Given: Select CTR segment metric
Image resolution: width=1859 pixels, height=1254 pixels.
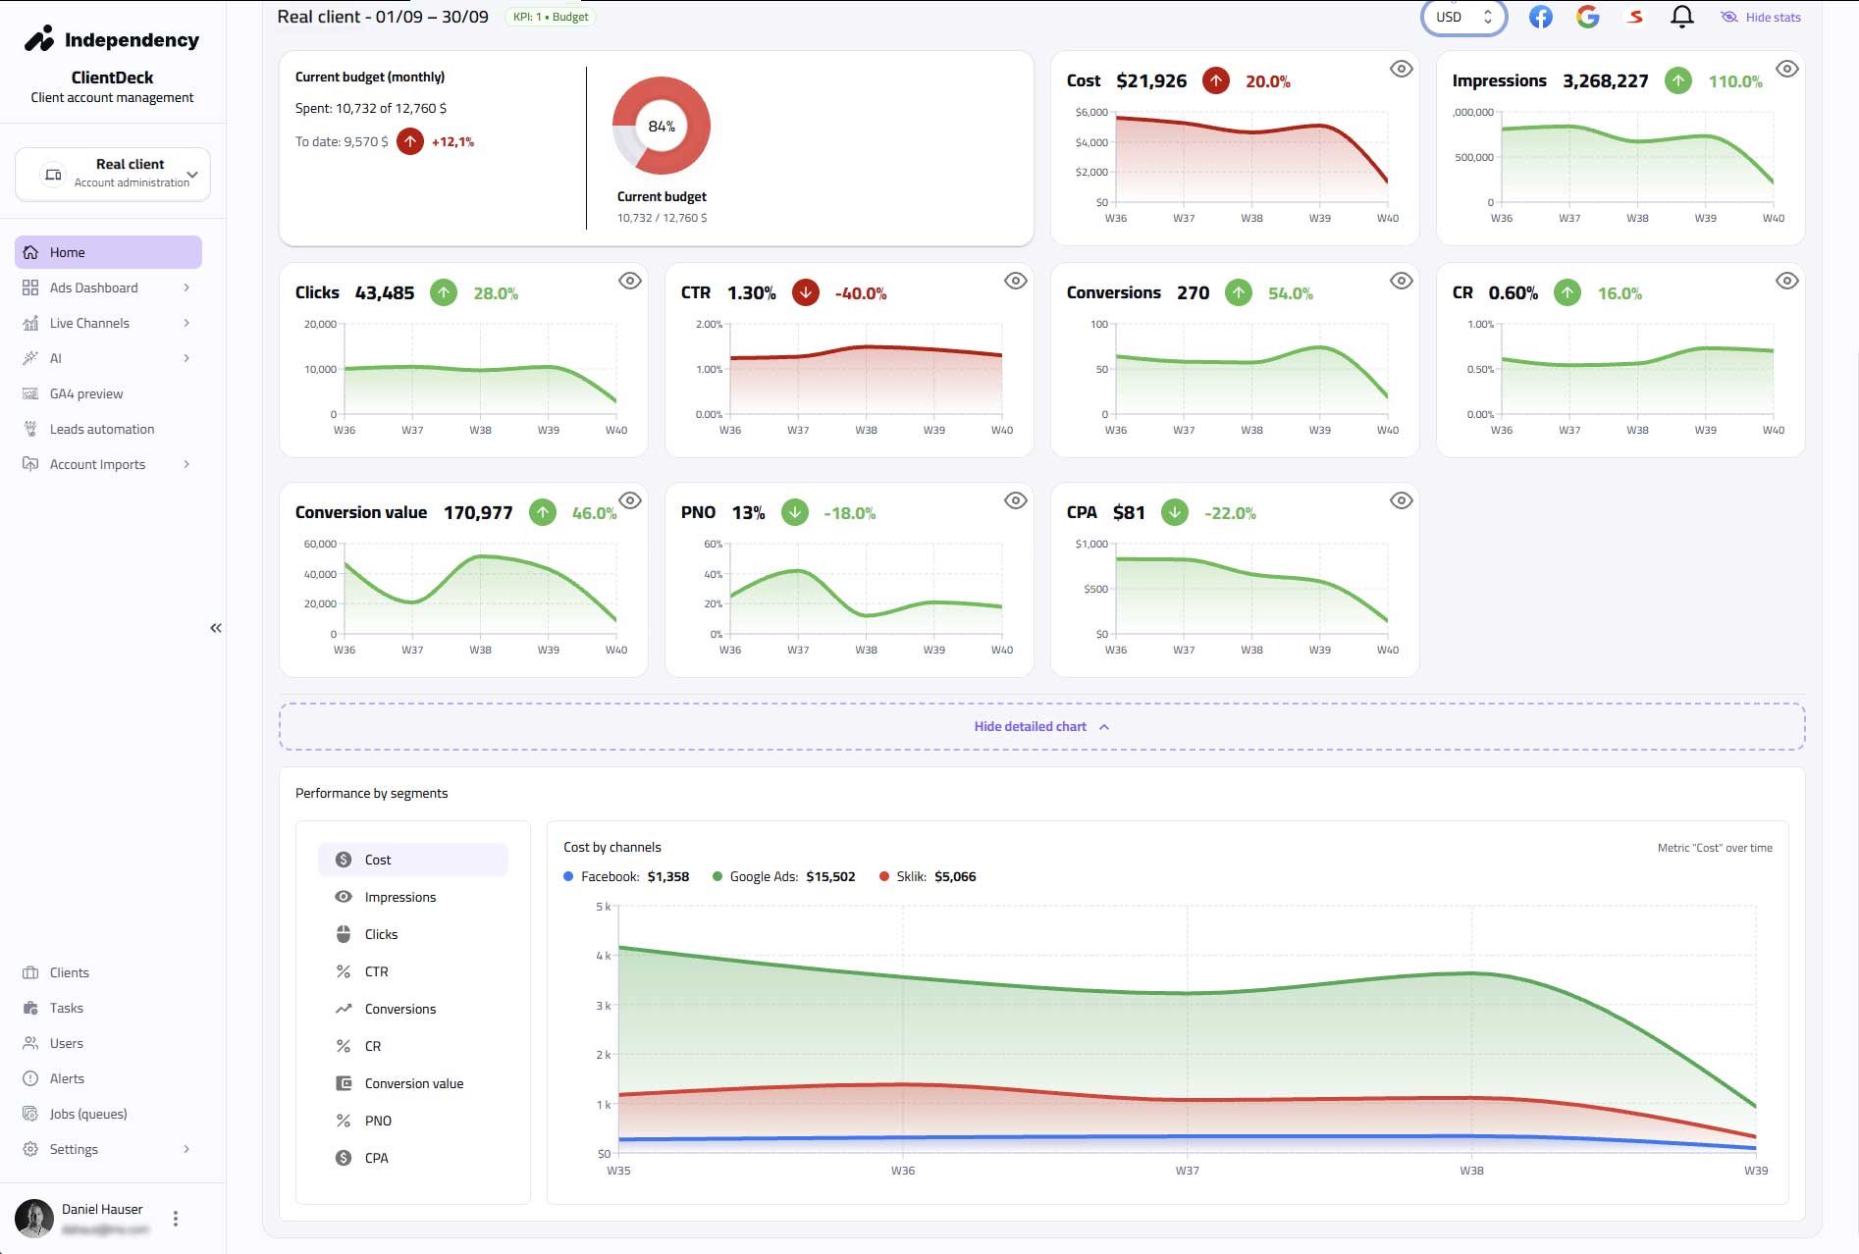Looking at the screenshot, I should click(413, 971).
